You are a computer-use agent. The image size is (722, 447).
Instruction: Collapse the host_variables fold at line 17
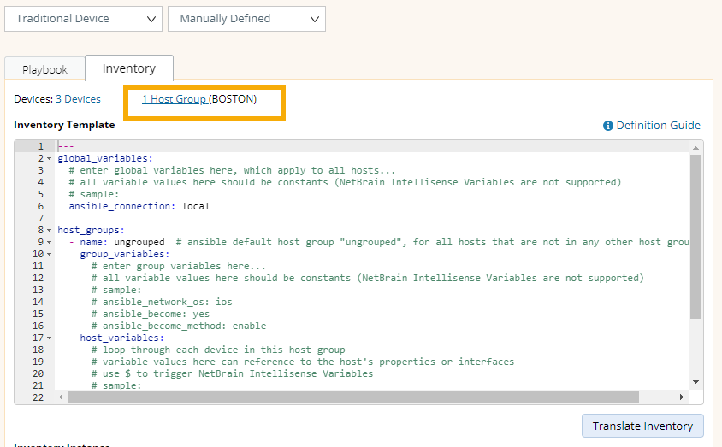(x=49, y=338)
